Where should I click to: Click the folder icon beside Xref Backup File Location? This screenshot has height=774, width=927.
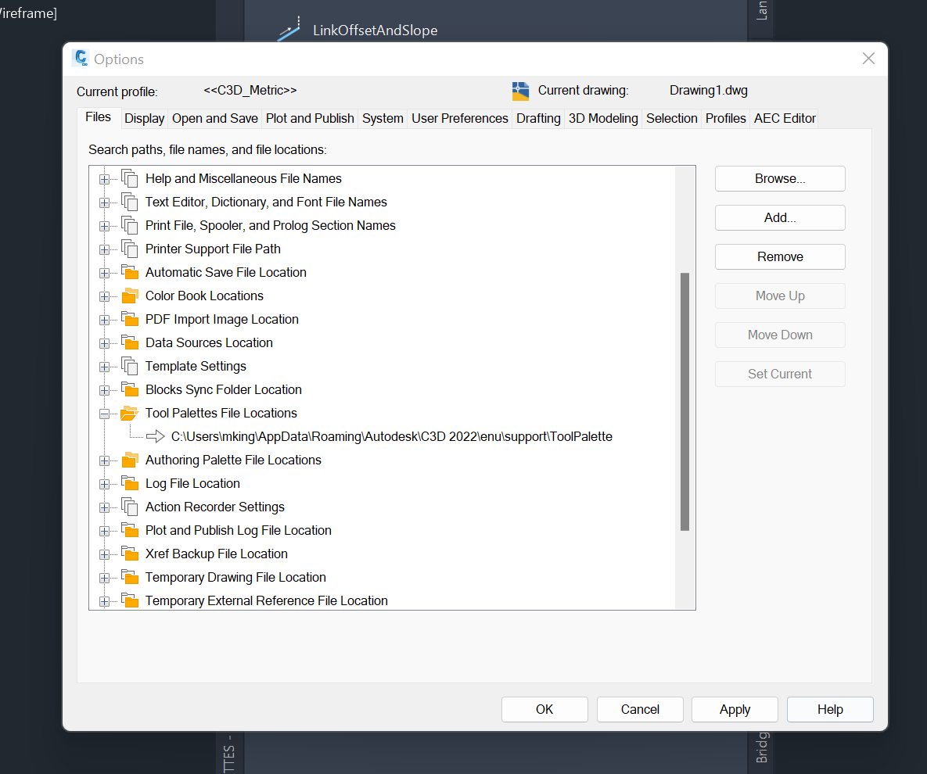[x=130, y=554]
